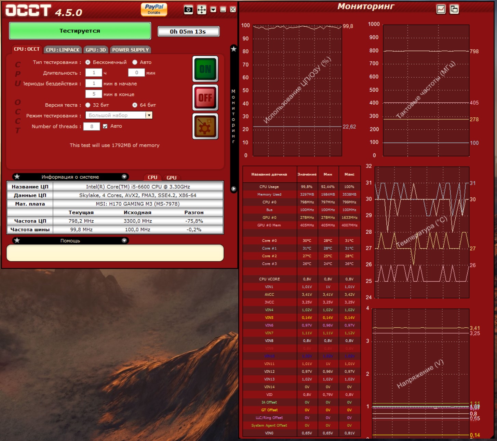
Task: Click the 3300,0 MHz original CPU frequency
Action: 138,221
